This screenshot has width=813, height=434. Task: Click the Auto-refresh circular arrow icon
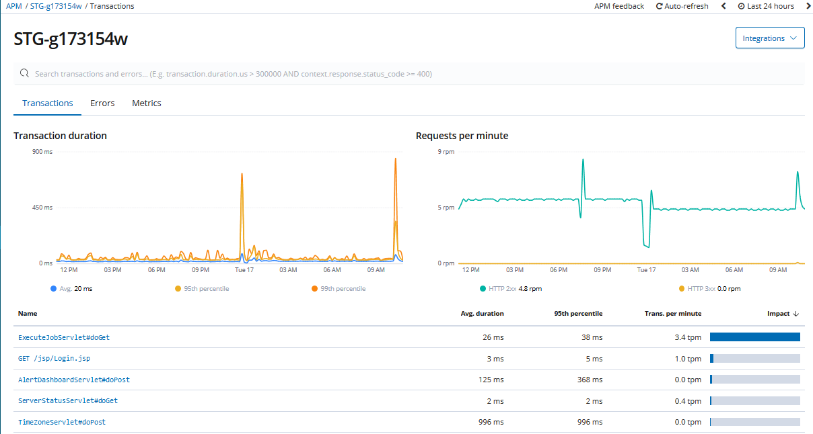click(660, 6)
